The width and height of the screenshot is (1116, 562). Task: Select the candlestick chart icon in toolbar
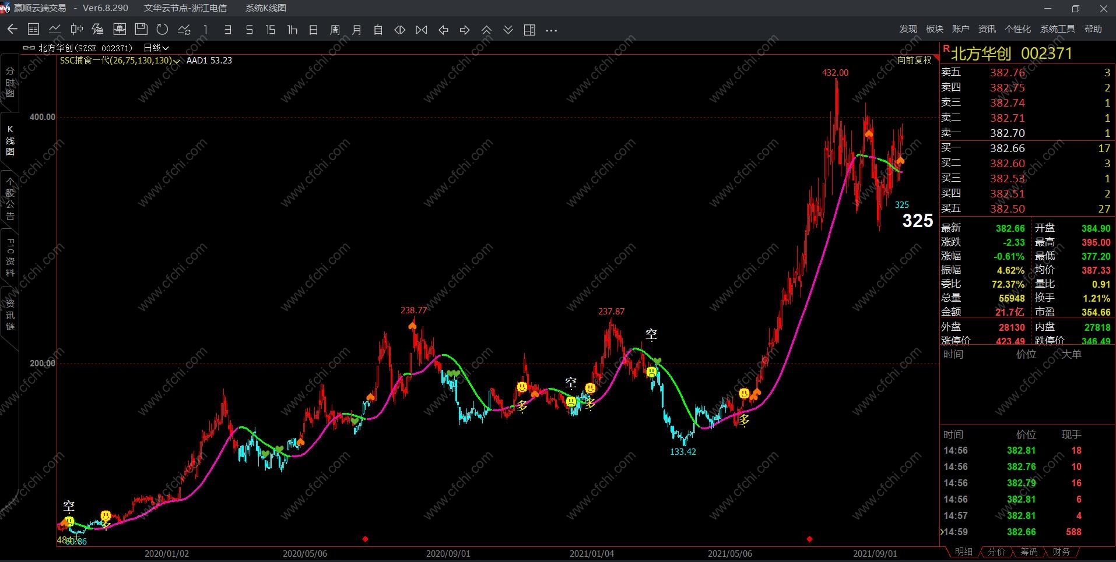(x=76, y=30)
